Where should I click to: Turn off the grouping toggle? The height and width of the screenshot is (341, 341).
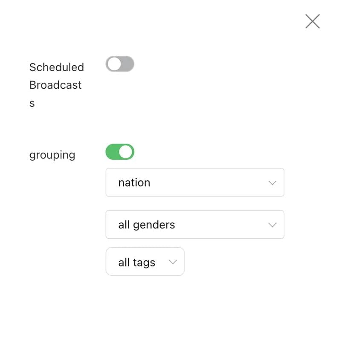coord(120,152)
